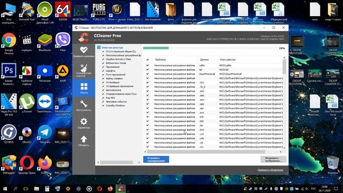Open Telegram desktop shortcut

(45, 134)
